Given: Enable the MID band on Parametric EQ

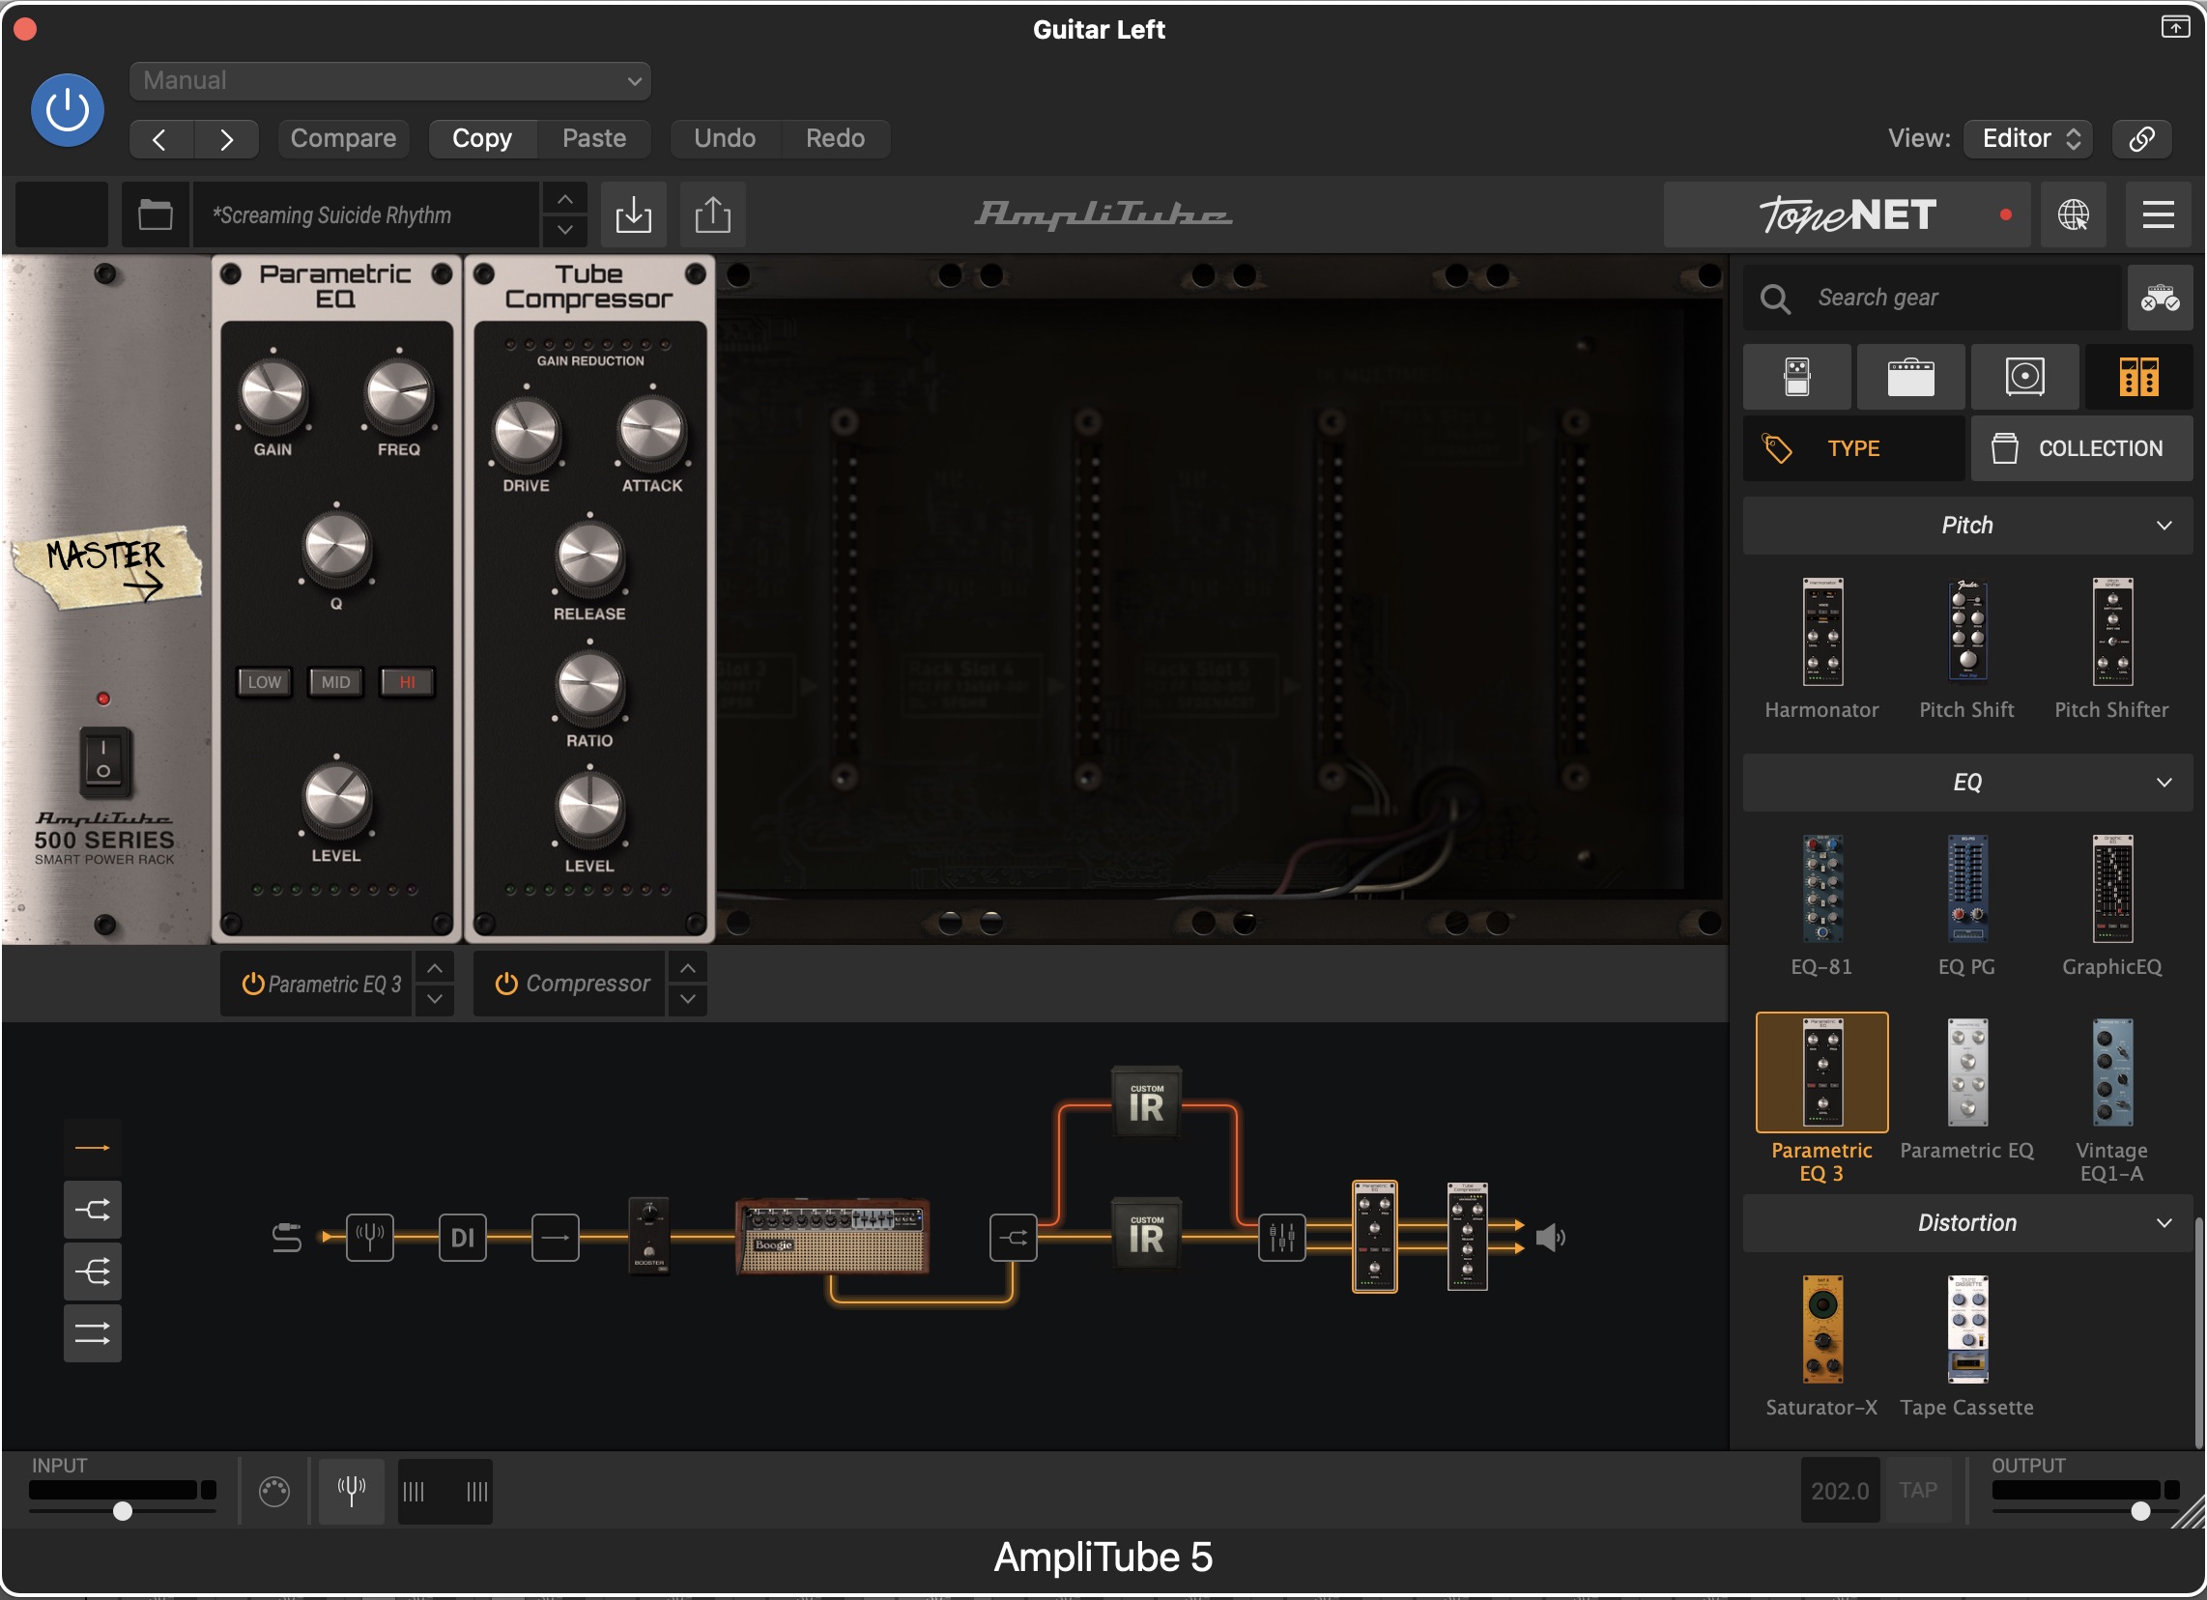Looking at the screenshot, I should click(x=336, y=683).
